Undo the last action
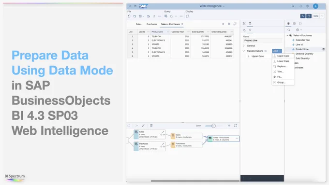 (x=149, y=16)
